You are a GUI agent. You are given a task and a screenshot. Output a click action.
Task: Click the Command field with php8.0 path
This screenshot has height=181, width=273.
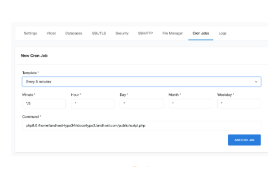point(141,126)
